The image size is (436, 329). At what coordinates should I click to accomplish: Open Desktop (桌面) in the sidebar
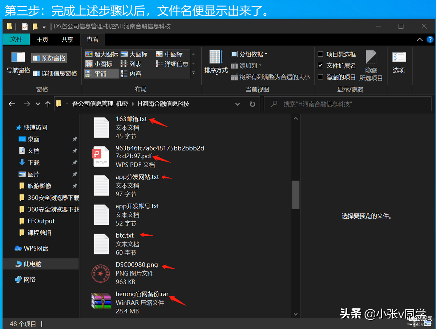[x=29, y=139]
